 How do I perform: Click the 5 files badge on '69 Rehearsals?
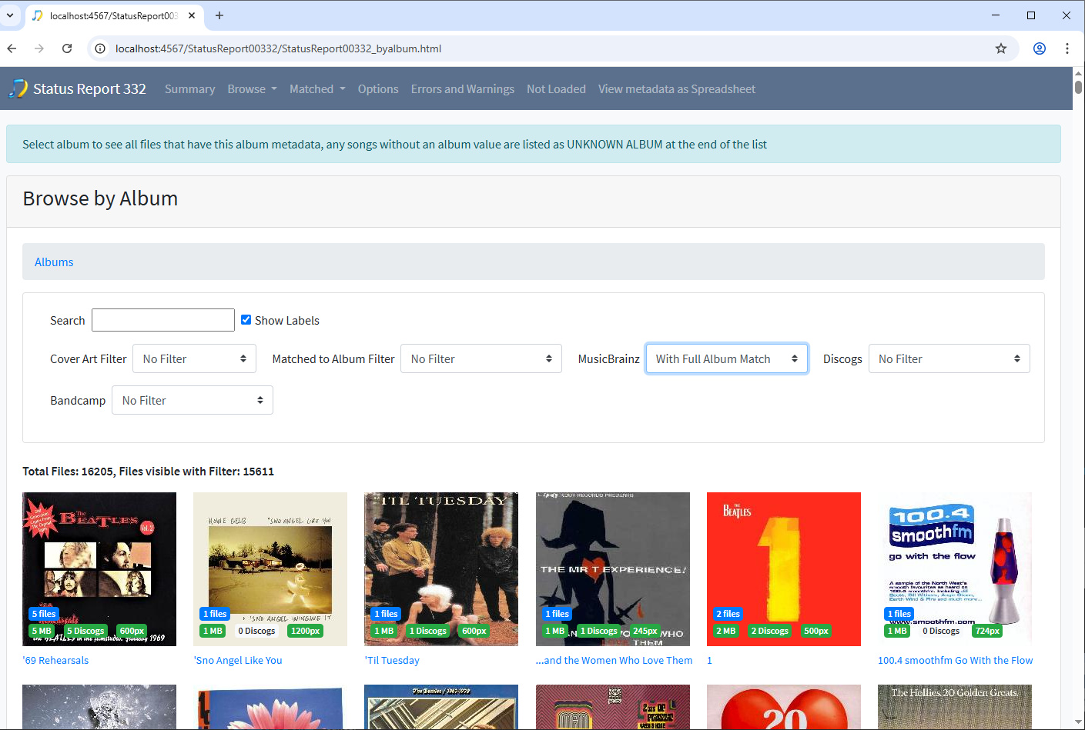click(44, 614)
